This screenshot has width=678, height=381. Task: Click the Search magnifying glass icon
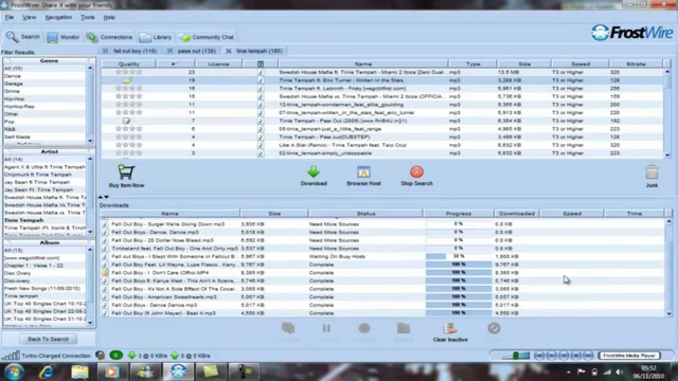tap(12, 37)
